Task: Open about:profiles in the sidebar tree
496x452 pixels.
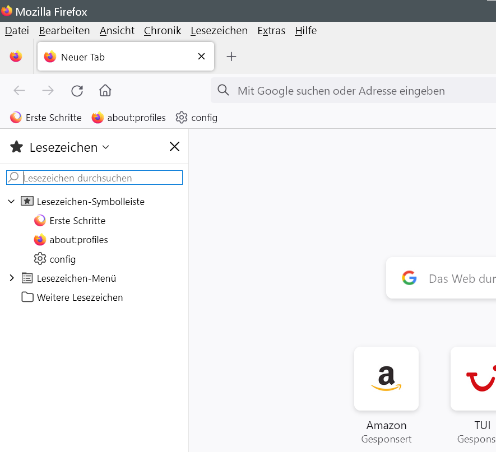Action: tap(78, 240)
